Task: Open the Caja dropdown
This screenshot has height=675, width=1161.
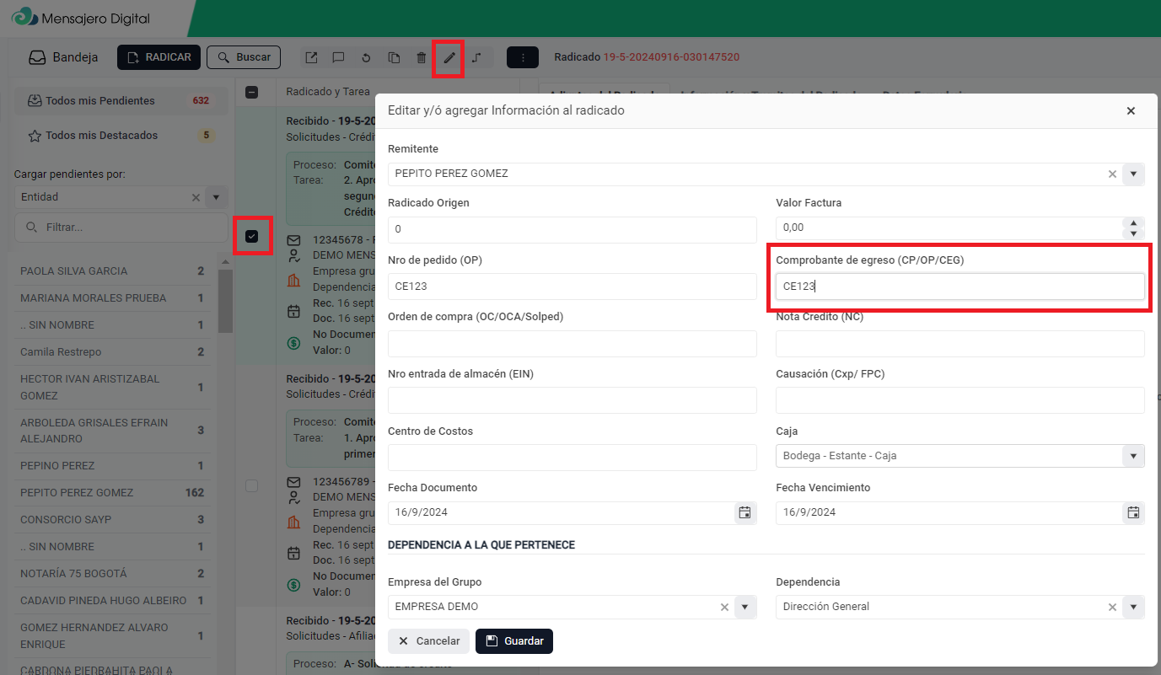Action: 1133,456
